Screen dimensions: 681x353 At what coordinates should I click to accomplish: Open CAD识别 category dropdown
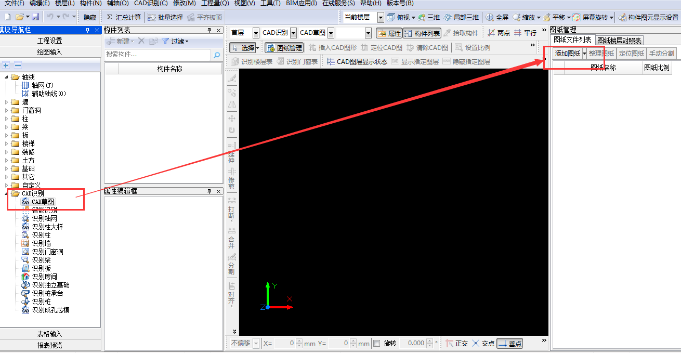[x=293, y=33]
